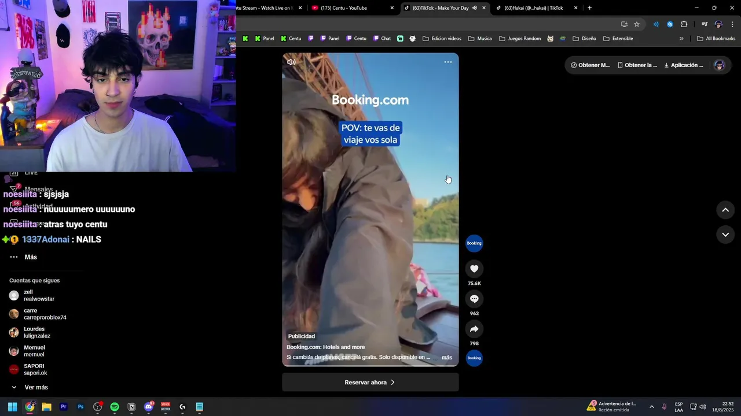Open Lourdes lulignzalez account
Image resolution: width=741 pixels, height=416 pixels.
point(38,332)
